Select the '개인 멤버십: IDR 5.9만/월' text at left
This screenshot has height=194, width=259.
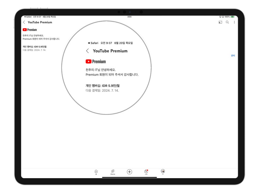pyautogui.click(x=35, y=47)
